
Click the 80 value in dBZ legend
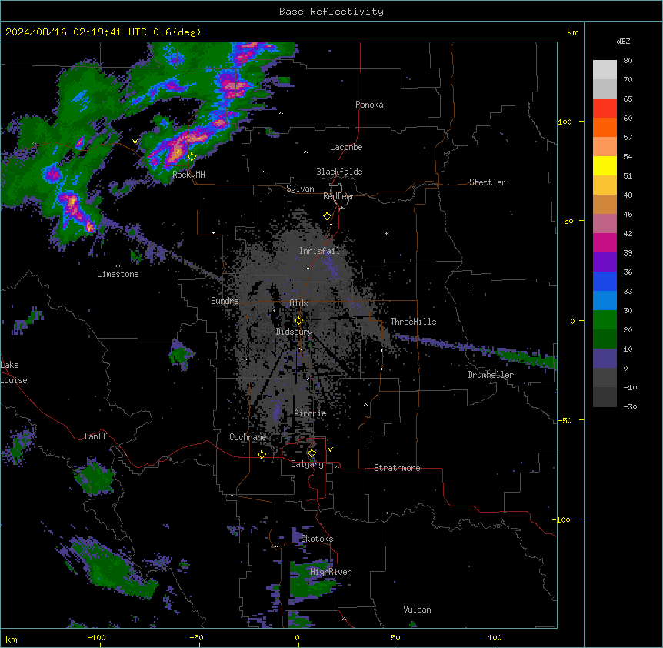(628, 61)
